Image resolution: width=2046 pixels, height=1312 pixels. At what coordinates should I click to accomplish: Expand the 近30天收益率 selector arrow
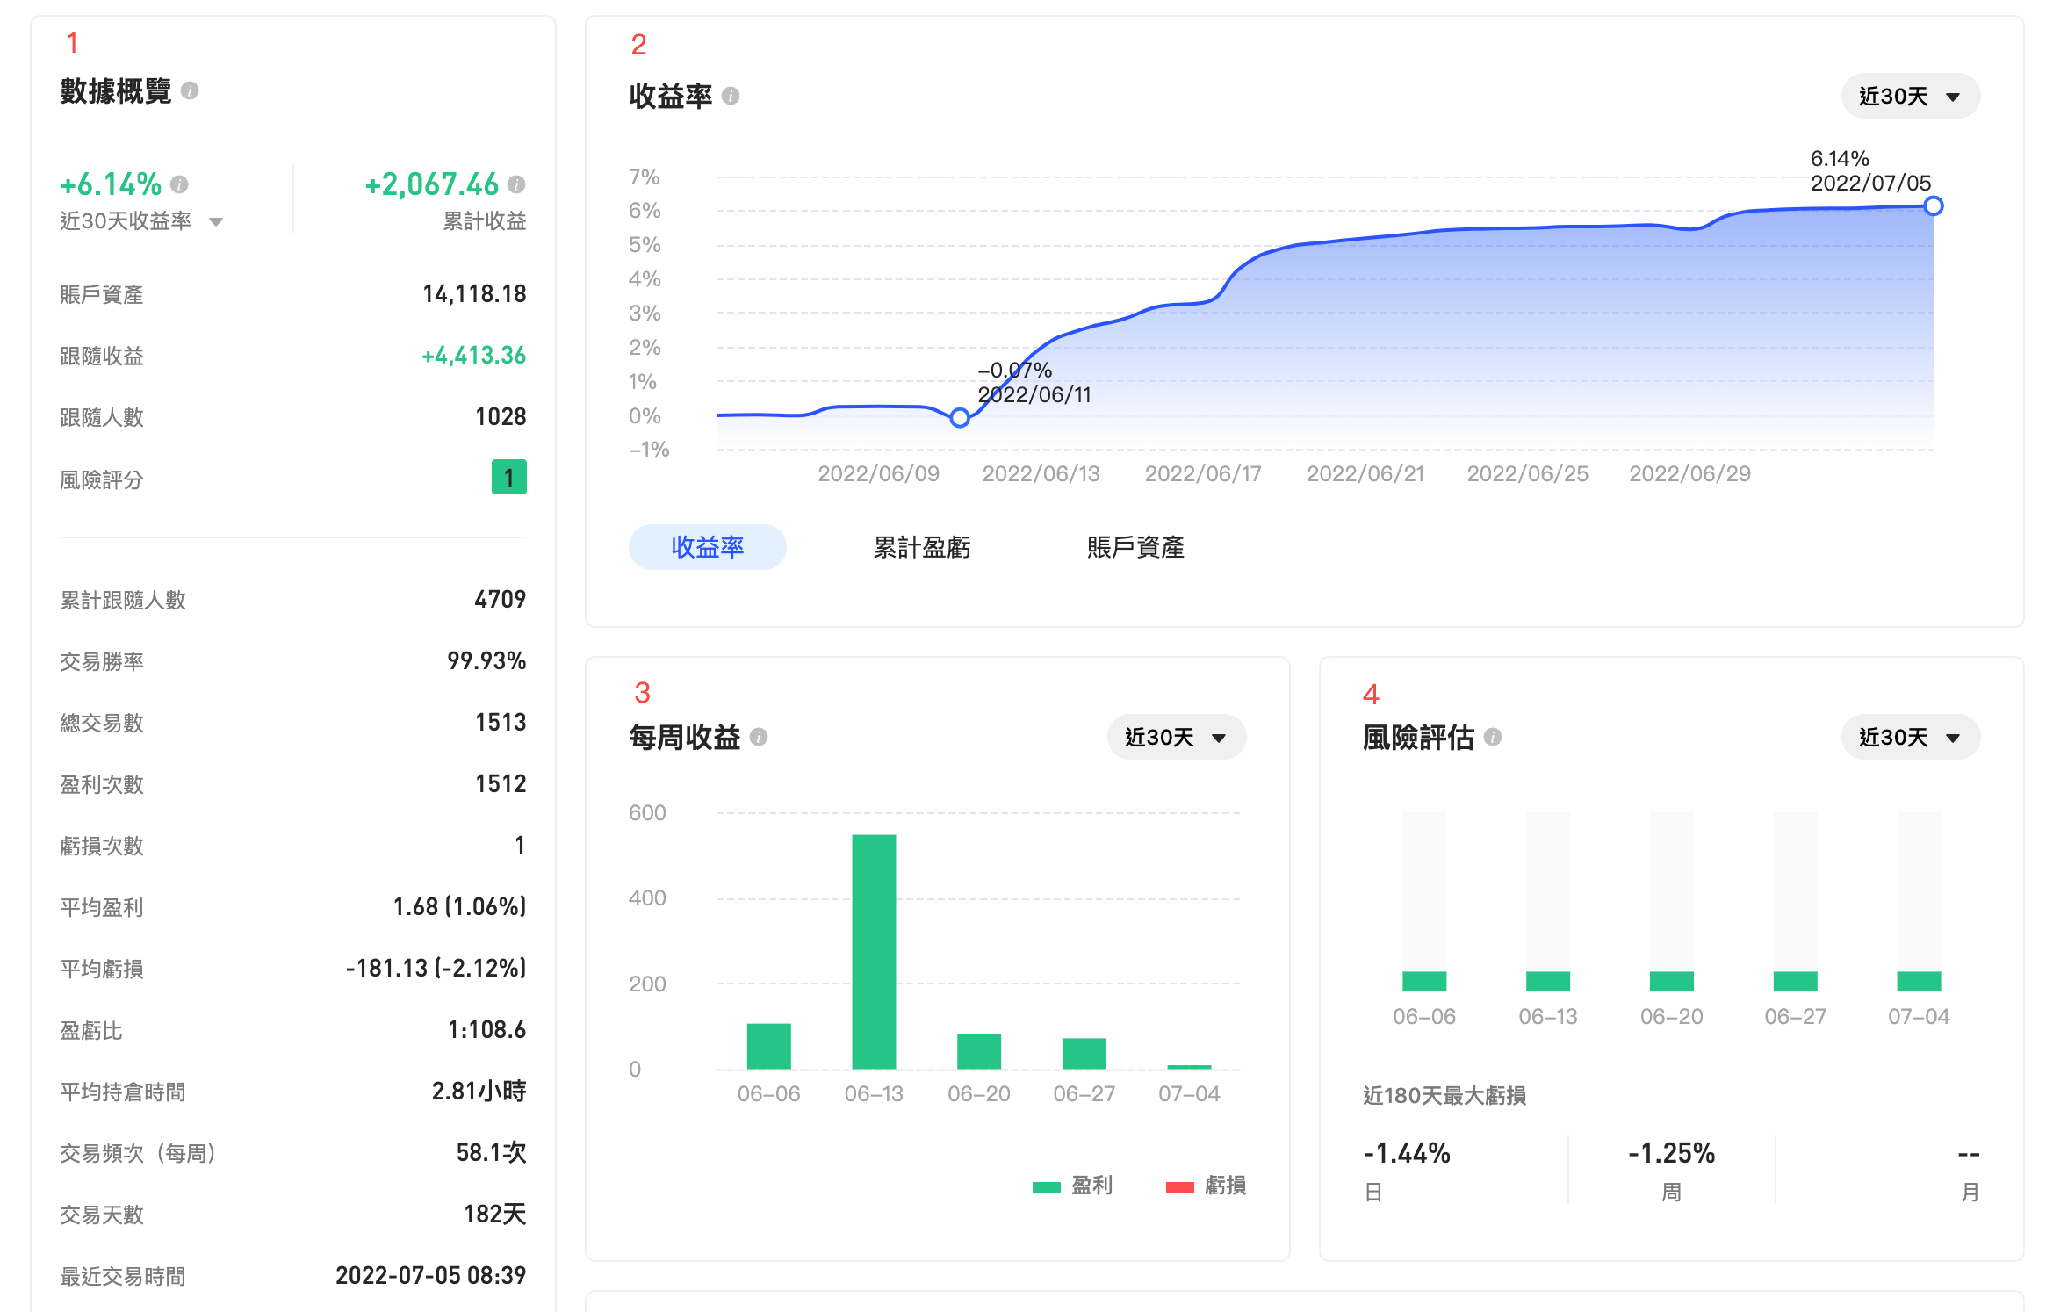216,221
